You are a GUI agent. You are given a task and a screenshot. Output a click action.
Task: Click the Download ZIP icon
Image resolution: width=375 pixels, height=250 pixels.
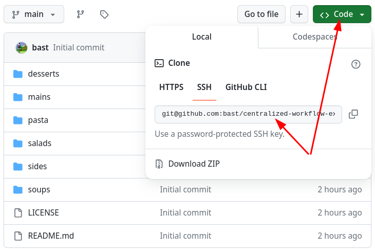point(159,164)
